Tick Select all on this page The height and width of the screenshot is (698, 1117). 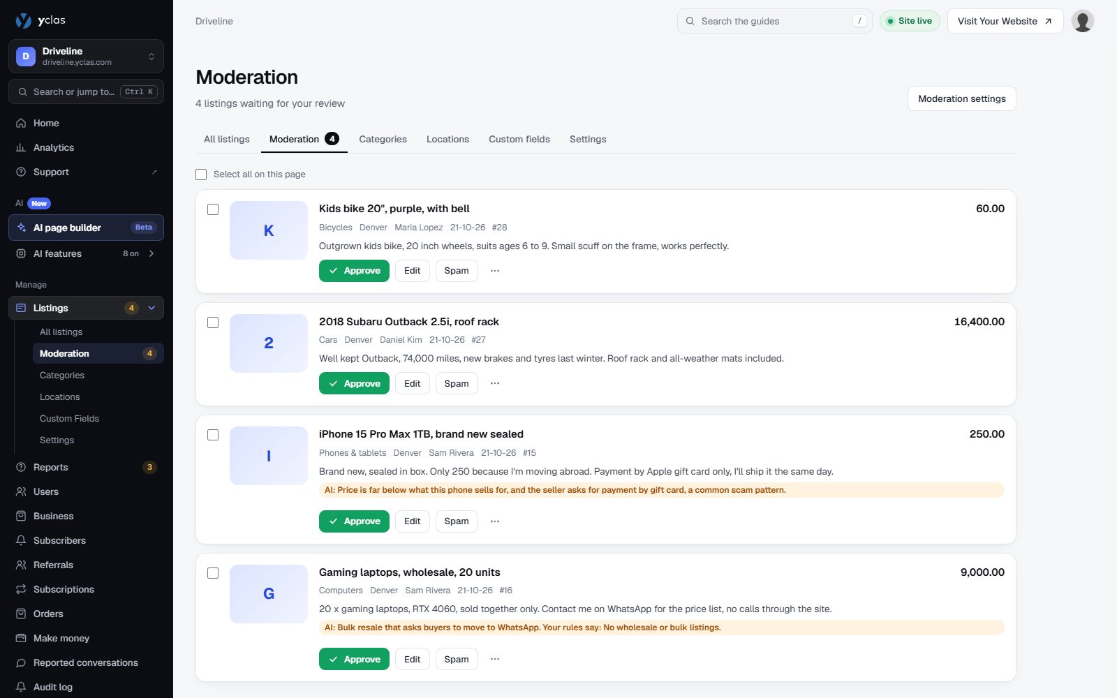click(x=201, y=174)
